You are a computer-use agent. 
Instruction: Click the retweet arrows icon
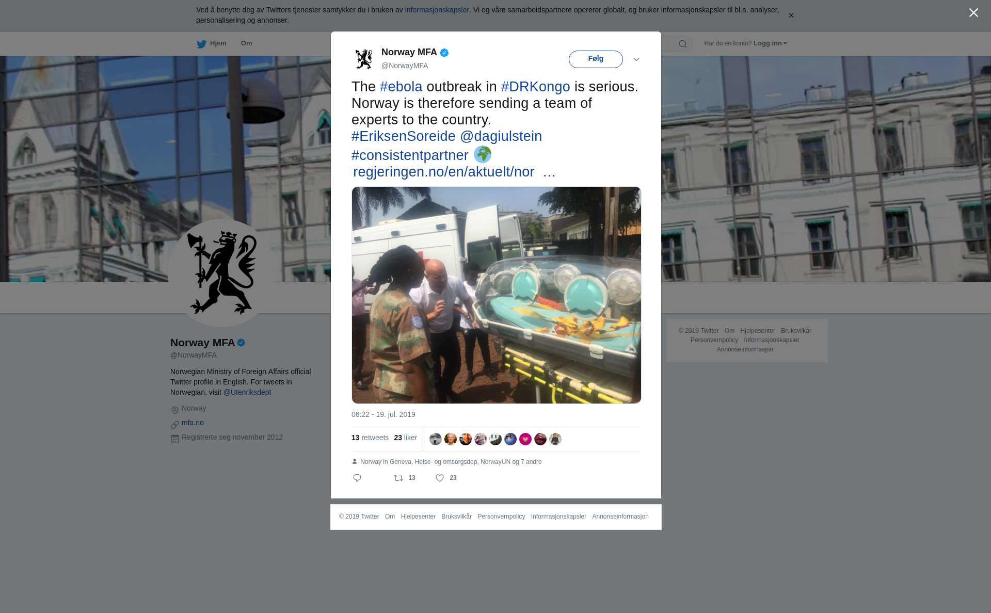(398, 478)
